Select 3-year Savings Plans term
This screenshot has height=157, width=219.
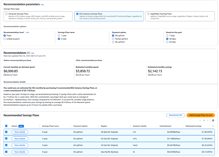point(59,39)
